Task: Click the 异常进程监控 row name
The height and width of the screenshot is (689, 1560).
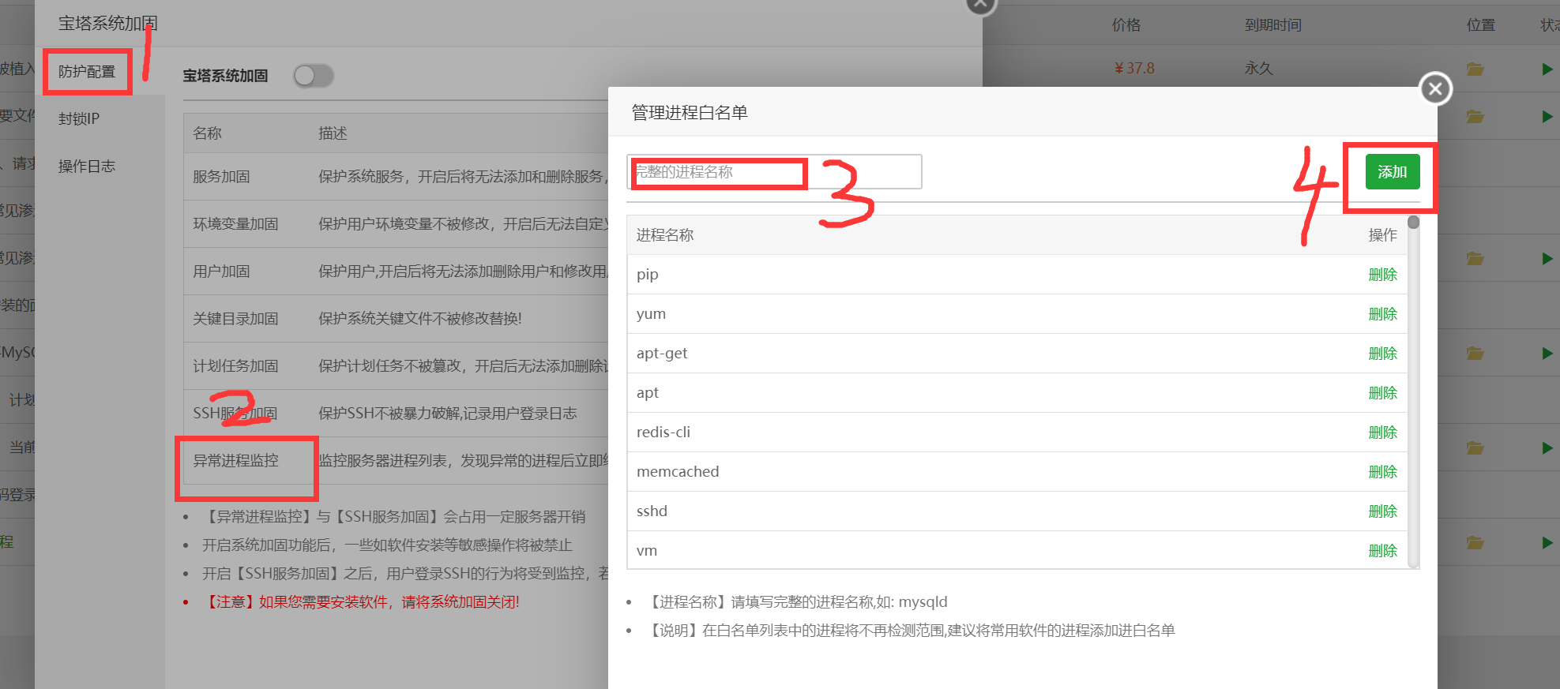Action: (x=235, y=461)
